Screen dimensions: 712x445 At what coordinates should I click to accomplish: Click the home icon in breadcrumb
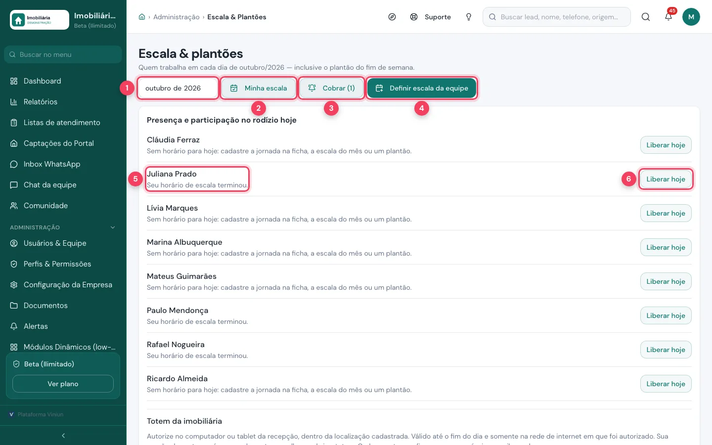[x=142, y=17]
